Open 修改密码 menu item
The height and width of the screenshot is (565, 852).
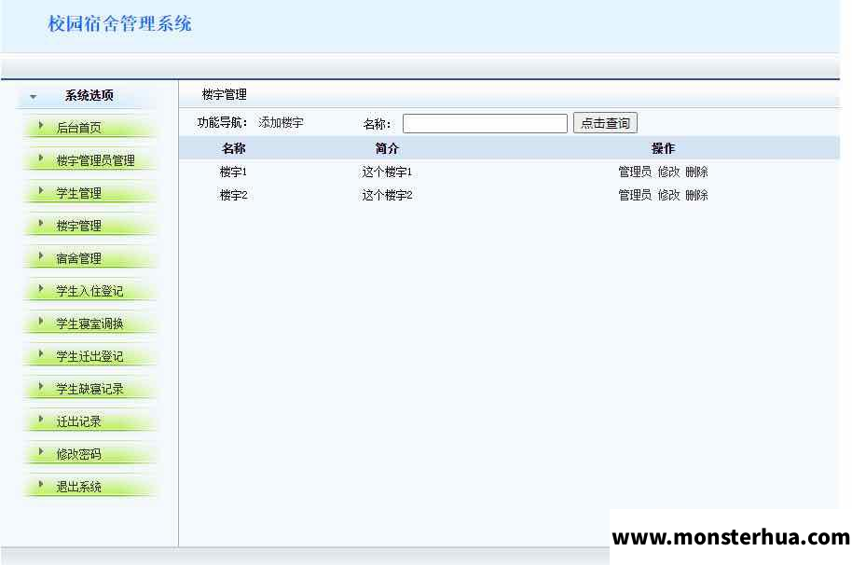tap(79, 454)
